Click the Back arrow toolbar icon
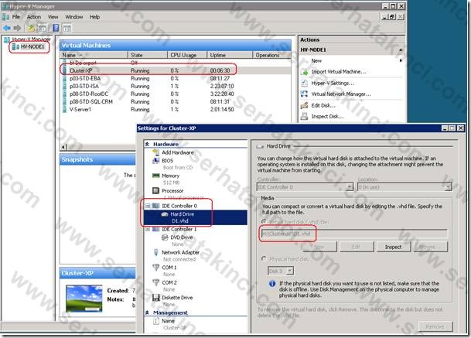Screen dimensions: 471x338 [x=7, y=28]
